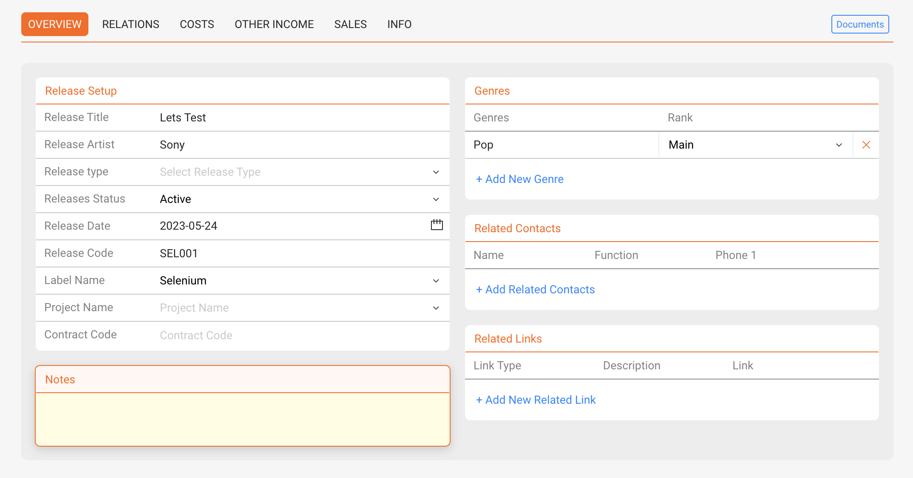Select the Other Income tab

[274, 24]
